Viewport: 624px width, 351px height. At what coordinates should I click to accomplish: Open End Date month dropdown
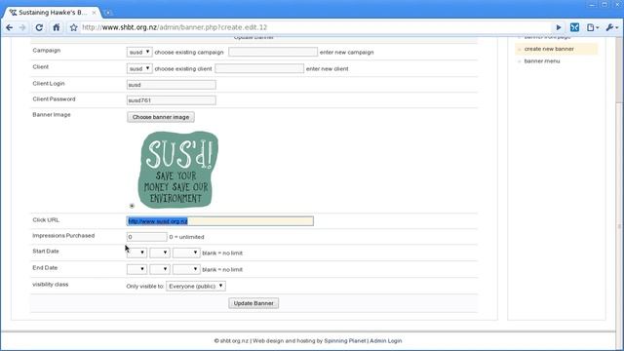click(x=160, y=269)
